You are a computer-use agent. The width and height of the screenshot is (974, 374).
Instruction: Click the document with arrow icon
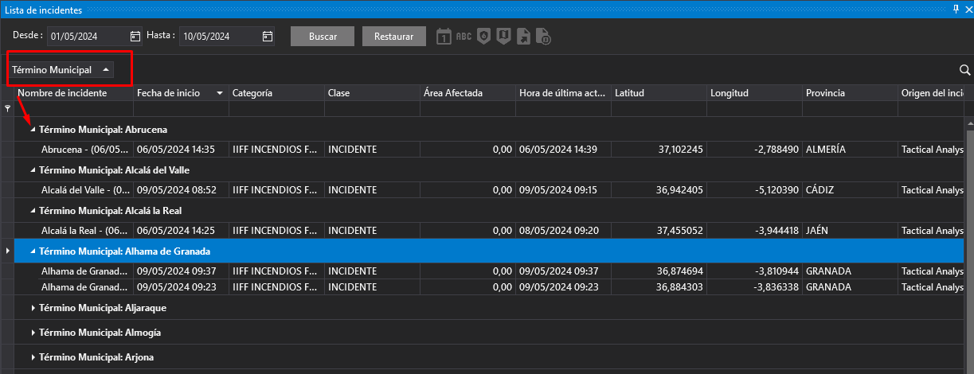[523, 37]
